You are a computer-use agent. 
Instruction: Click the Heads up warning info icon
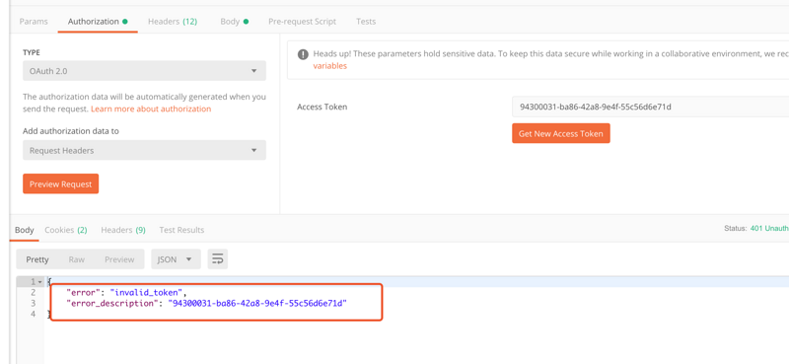(x=303, y=54)
